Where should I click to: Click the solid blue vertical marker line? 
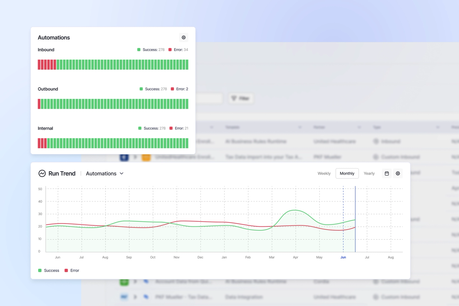355,219
